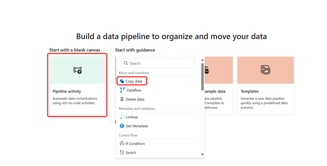Click the Lookup magnifier icon
This screenshot has height=166, width=327.
122,117
